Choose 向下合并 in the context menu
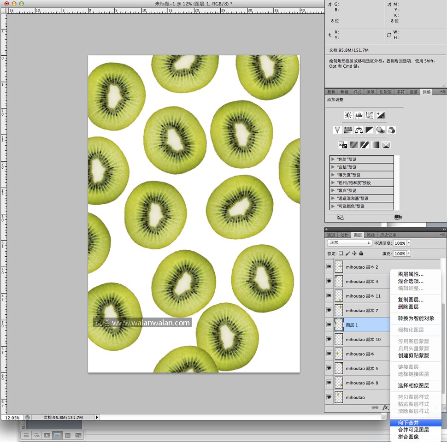Image resolution: width=447 pixels, height=442 pixels. click(x=408, y=423)
